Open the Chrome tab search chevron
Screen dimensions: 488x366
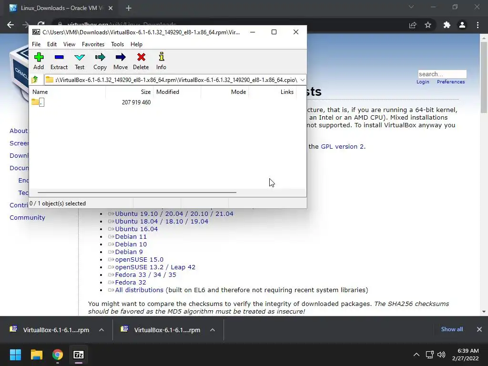pos(411,7)
